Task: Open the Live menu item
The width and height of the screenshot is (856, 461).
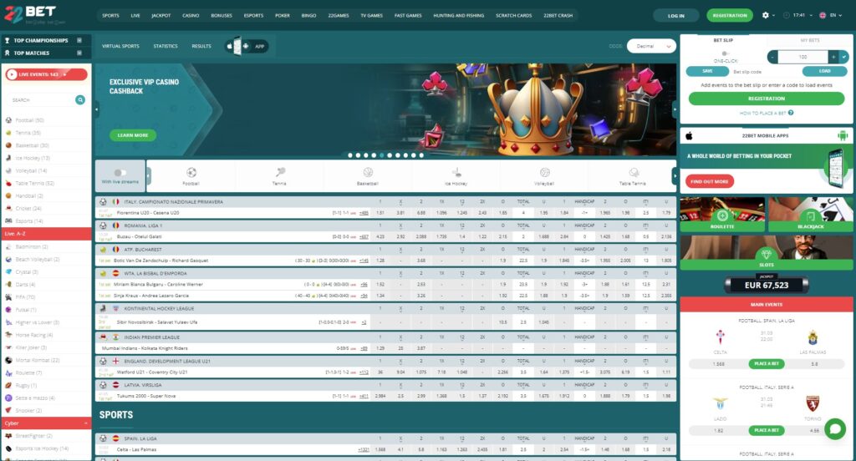Action: click(135, 15)
